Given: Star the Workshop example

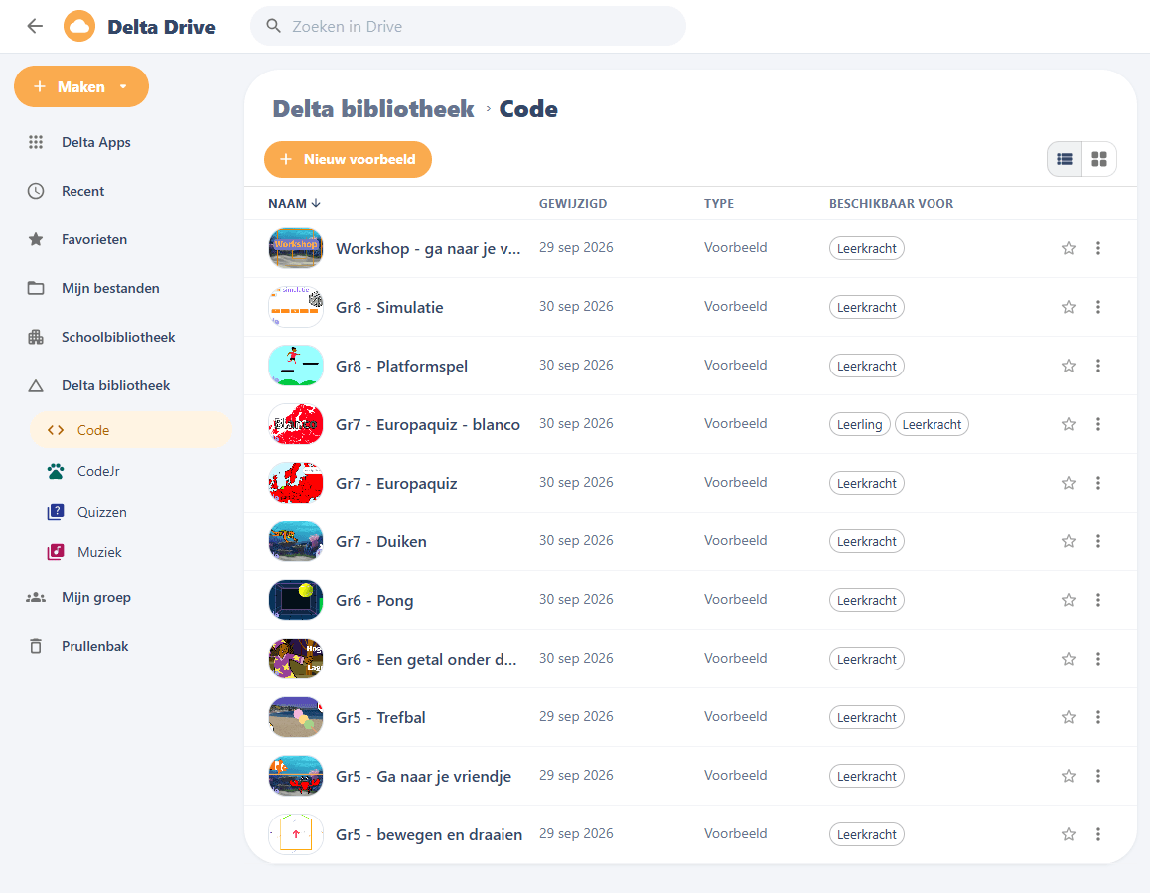Looking at the screenshot, I should (1068, 248).
